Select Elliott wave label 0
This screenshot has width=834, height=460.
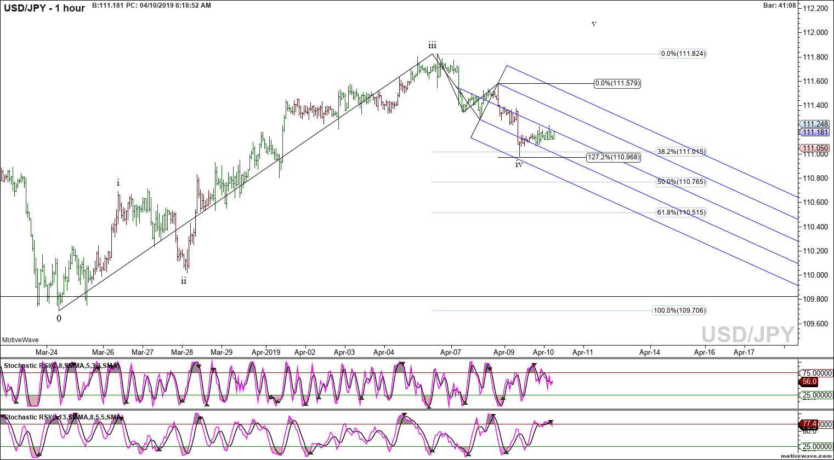tap(59, 318)
